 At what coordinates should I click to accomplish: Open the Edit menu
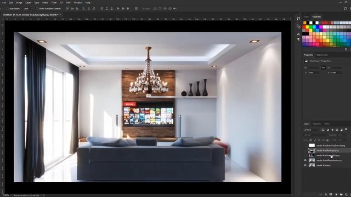point(11,3)
